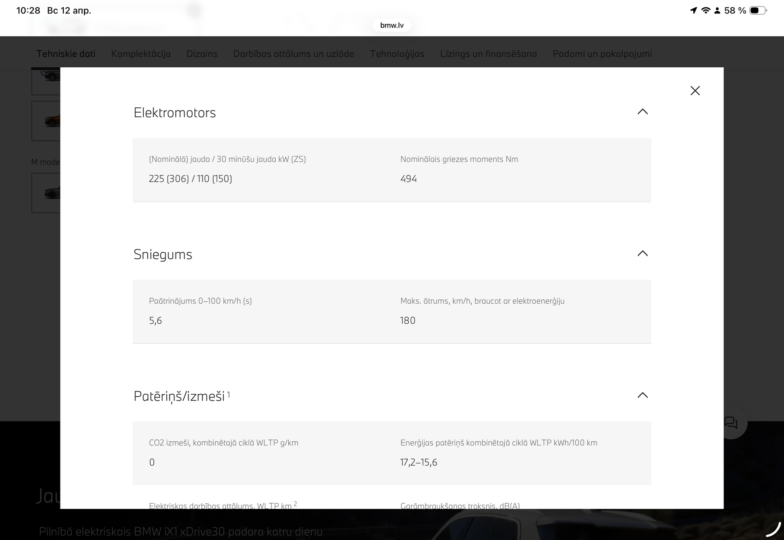Open Līzings un finansēšana tab

coord(488,54)
